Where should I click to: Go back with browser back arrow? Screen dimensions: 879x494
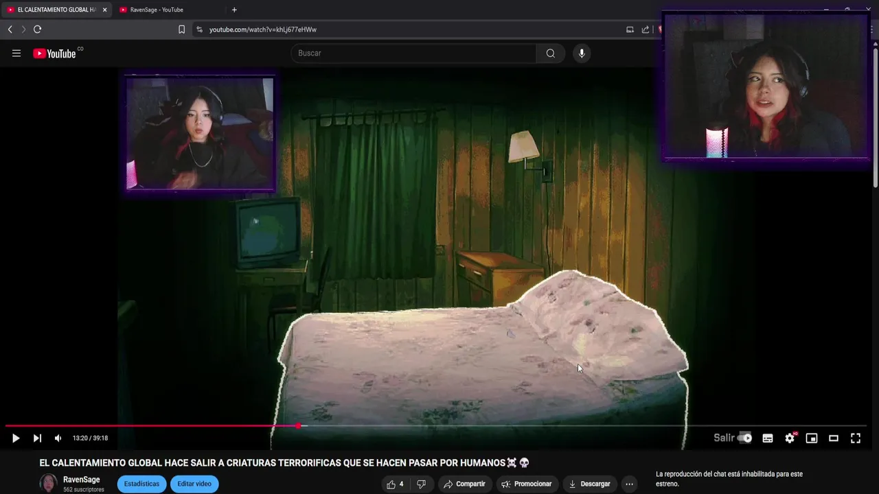[10, 30]
